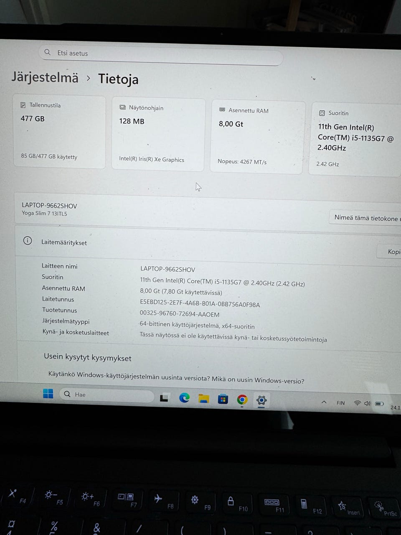Viewport: 401px width, 535px height.
Task: Click the Näytönohjain display icon
Action: click(122, 107)
